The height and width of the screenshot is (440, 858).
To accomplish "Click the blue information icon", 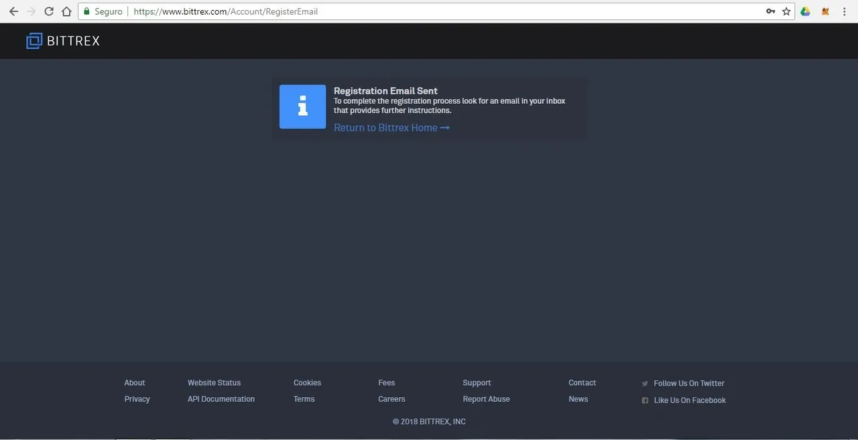I will [x=302, y=106].
